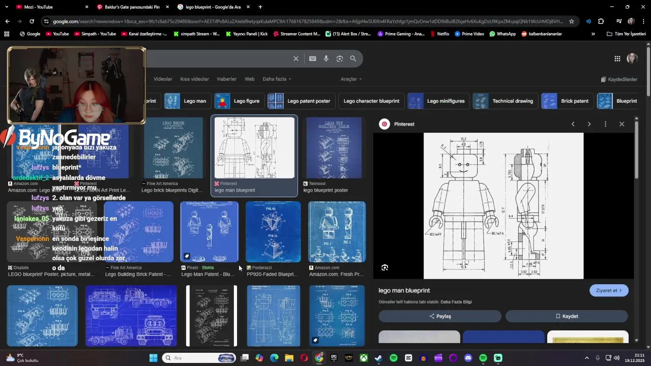Select the Lego figure filter chip
The image size is (651, 366).
239,101
